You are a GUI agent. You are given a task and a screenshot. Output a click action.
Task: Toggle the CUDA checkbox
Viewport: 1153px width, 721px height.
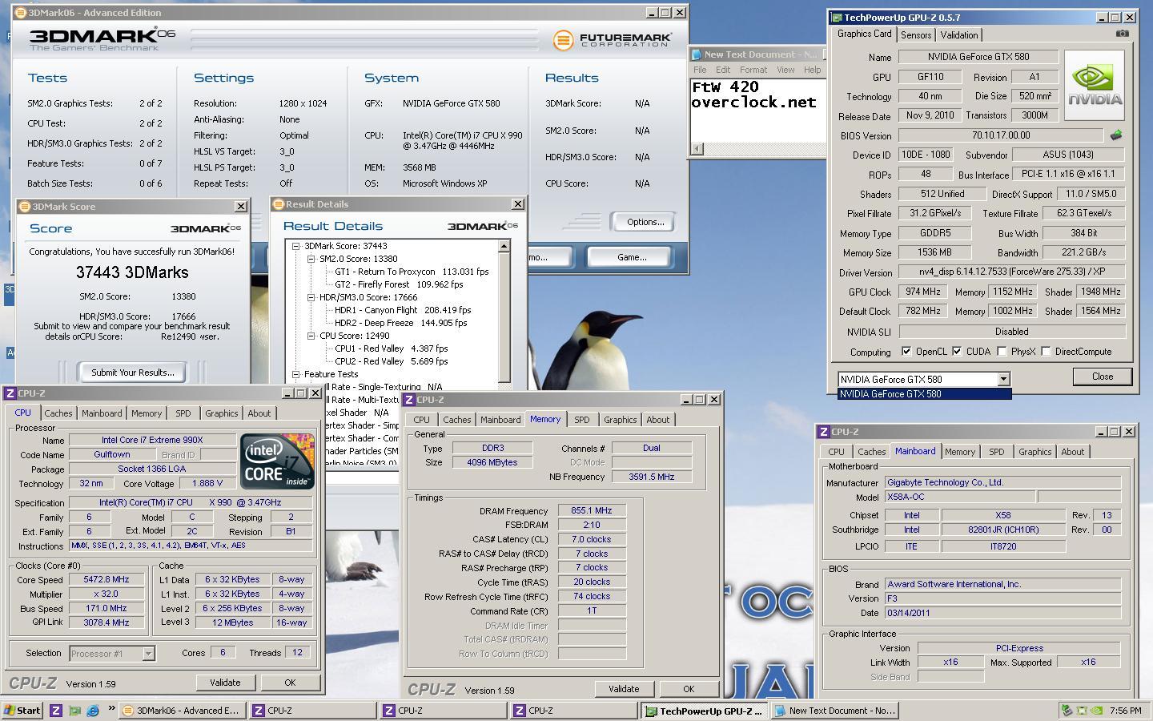tap(956, 352)
